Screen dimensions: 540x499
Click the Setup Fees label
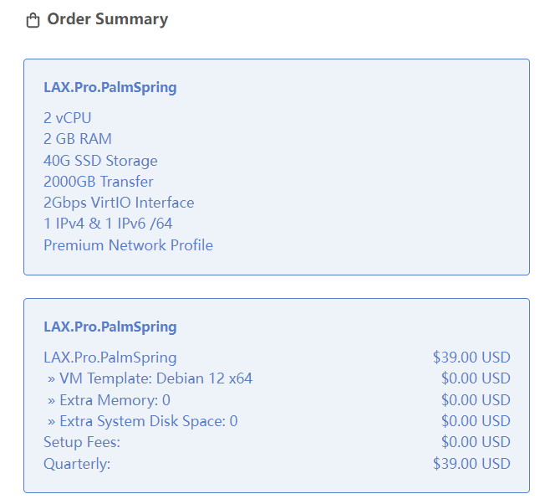(82, 442)
